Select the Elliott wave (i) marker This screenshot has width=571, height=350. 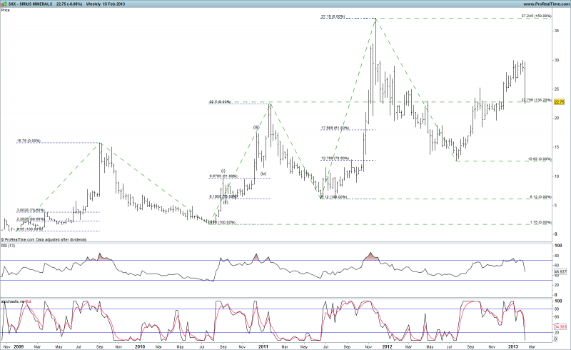pos(223,171)
